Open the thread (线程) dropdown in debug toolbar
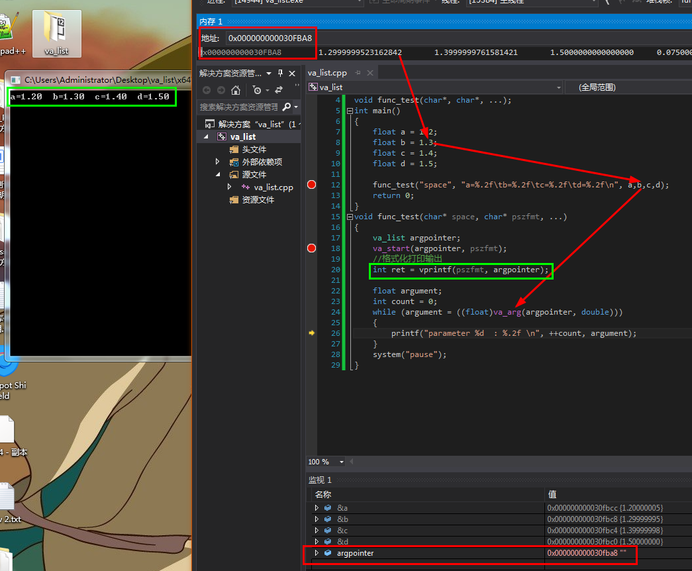This screenshot has width=692, height=571. click(x=594, y=2)
